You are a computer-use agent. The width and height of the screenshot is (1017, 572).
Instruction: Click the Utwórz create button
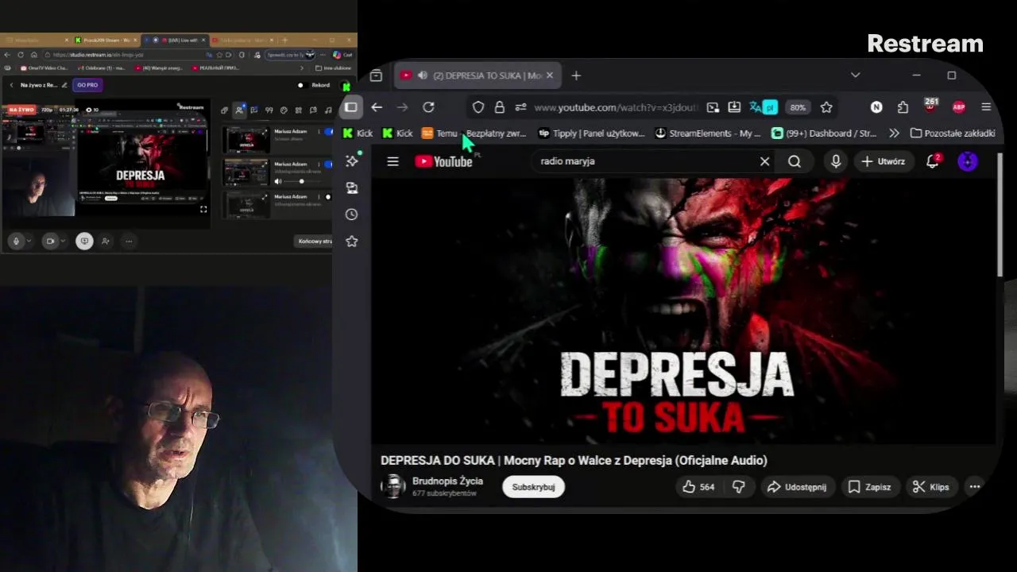(883, 161)
